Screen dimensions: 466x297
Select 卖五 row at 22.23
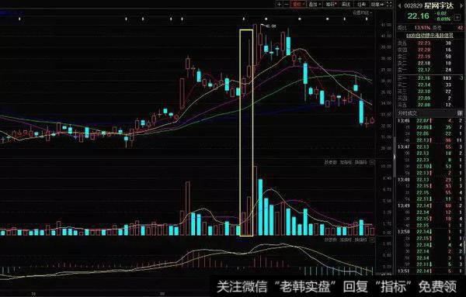(x=430, y=43)
